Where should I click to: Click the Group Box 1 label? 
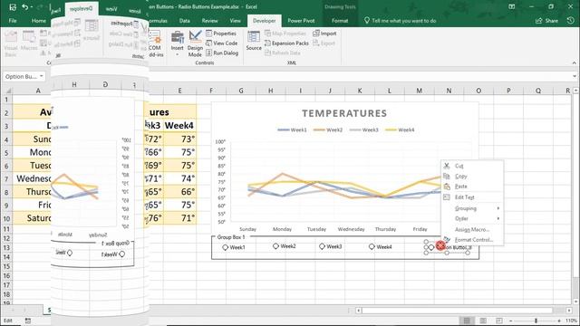[x=231, y=237]
